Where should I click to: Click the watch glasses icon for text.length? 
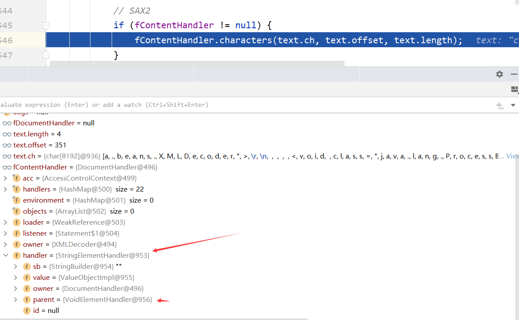pos(7,134)
